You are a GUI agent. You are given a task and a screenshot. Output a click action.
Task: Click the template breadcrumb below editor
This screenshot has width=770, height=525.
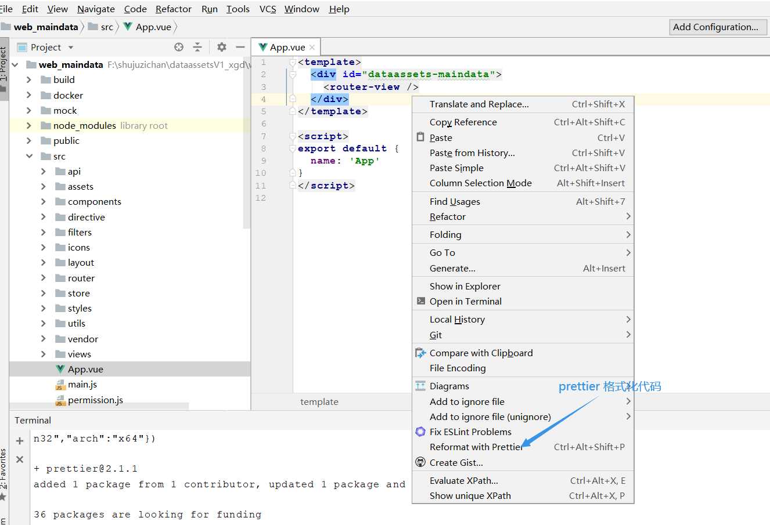319,401
